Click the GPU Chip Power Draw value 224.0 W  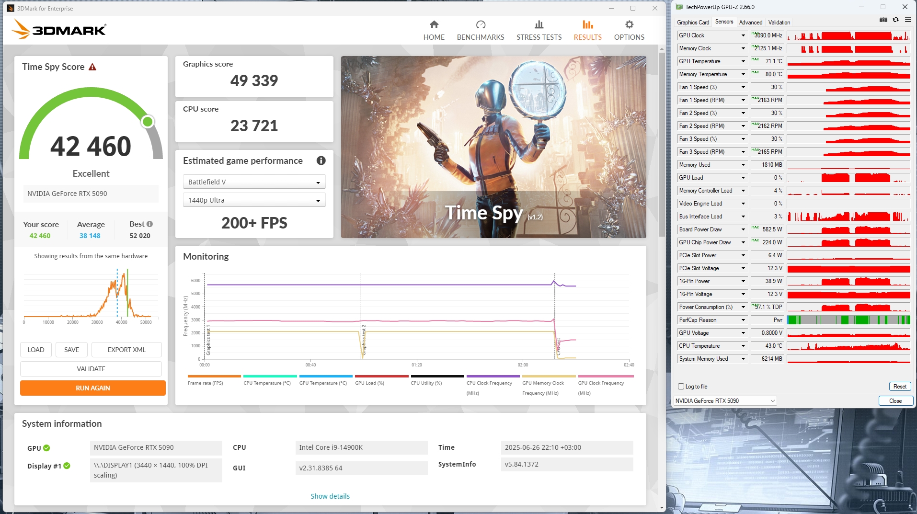767,242
